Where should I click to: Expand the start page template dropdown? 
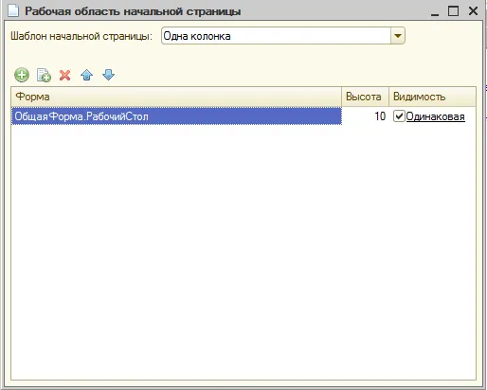point(398,36)
